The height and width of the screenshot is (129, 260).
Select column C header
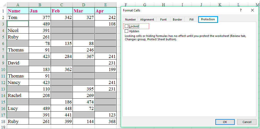coord(62,5)
